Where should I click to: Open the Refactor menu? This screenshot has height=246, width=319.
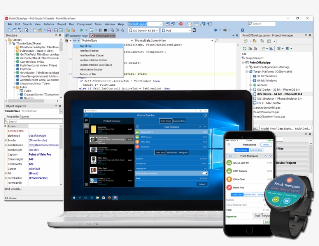49,24
